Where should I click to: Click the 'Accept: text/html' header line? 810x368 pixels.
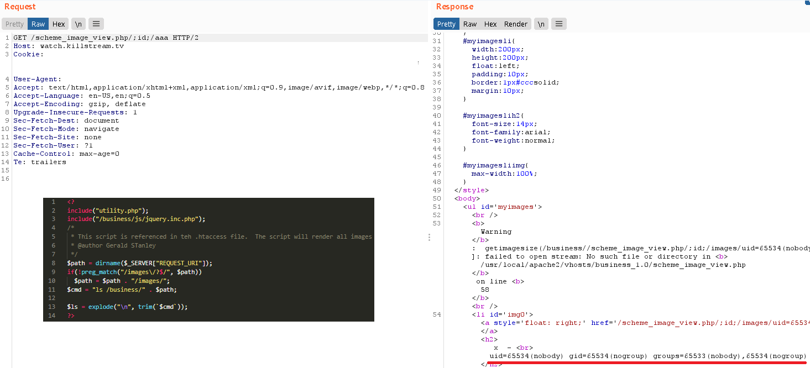(x=219, y=87)
